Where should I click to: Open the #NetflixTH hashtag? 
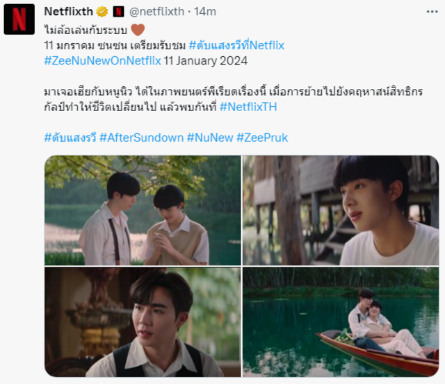coord(248,107)
